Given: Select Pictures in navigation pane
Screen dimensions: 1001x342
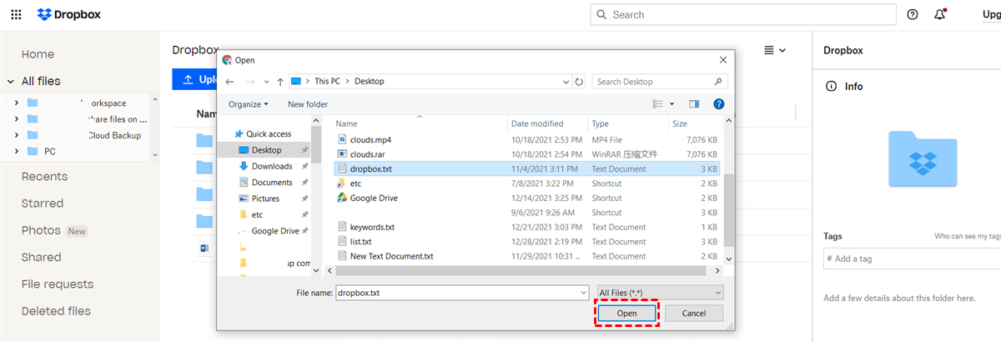Looking at the screenshot, I should pos(265,199).
